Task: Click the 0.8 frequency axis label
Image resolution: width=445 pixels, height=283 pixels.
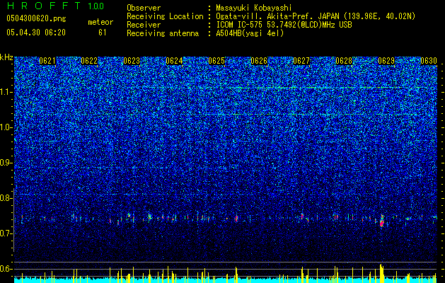Action: [6, 198]
